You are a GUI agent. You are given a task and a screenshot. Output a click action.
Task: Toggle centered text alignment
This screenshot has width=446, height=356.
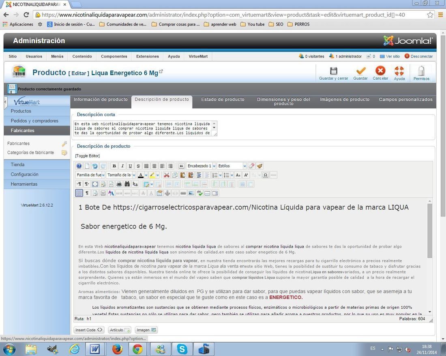tap(154, 166)
